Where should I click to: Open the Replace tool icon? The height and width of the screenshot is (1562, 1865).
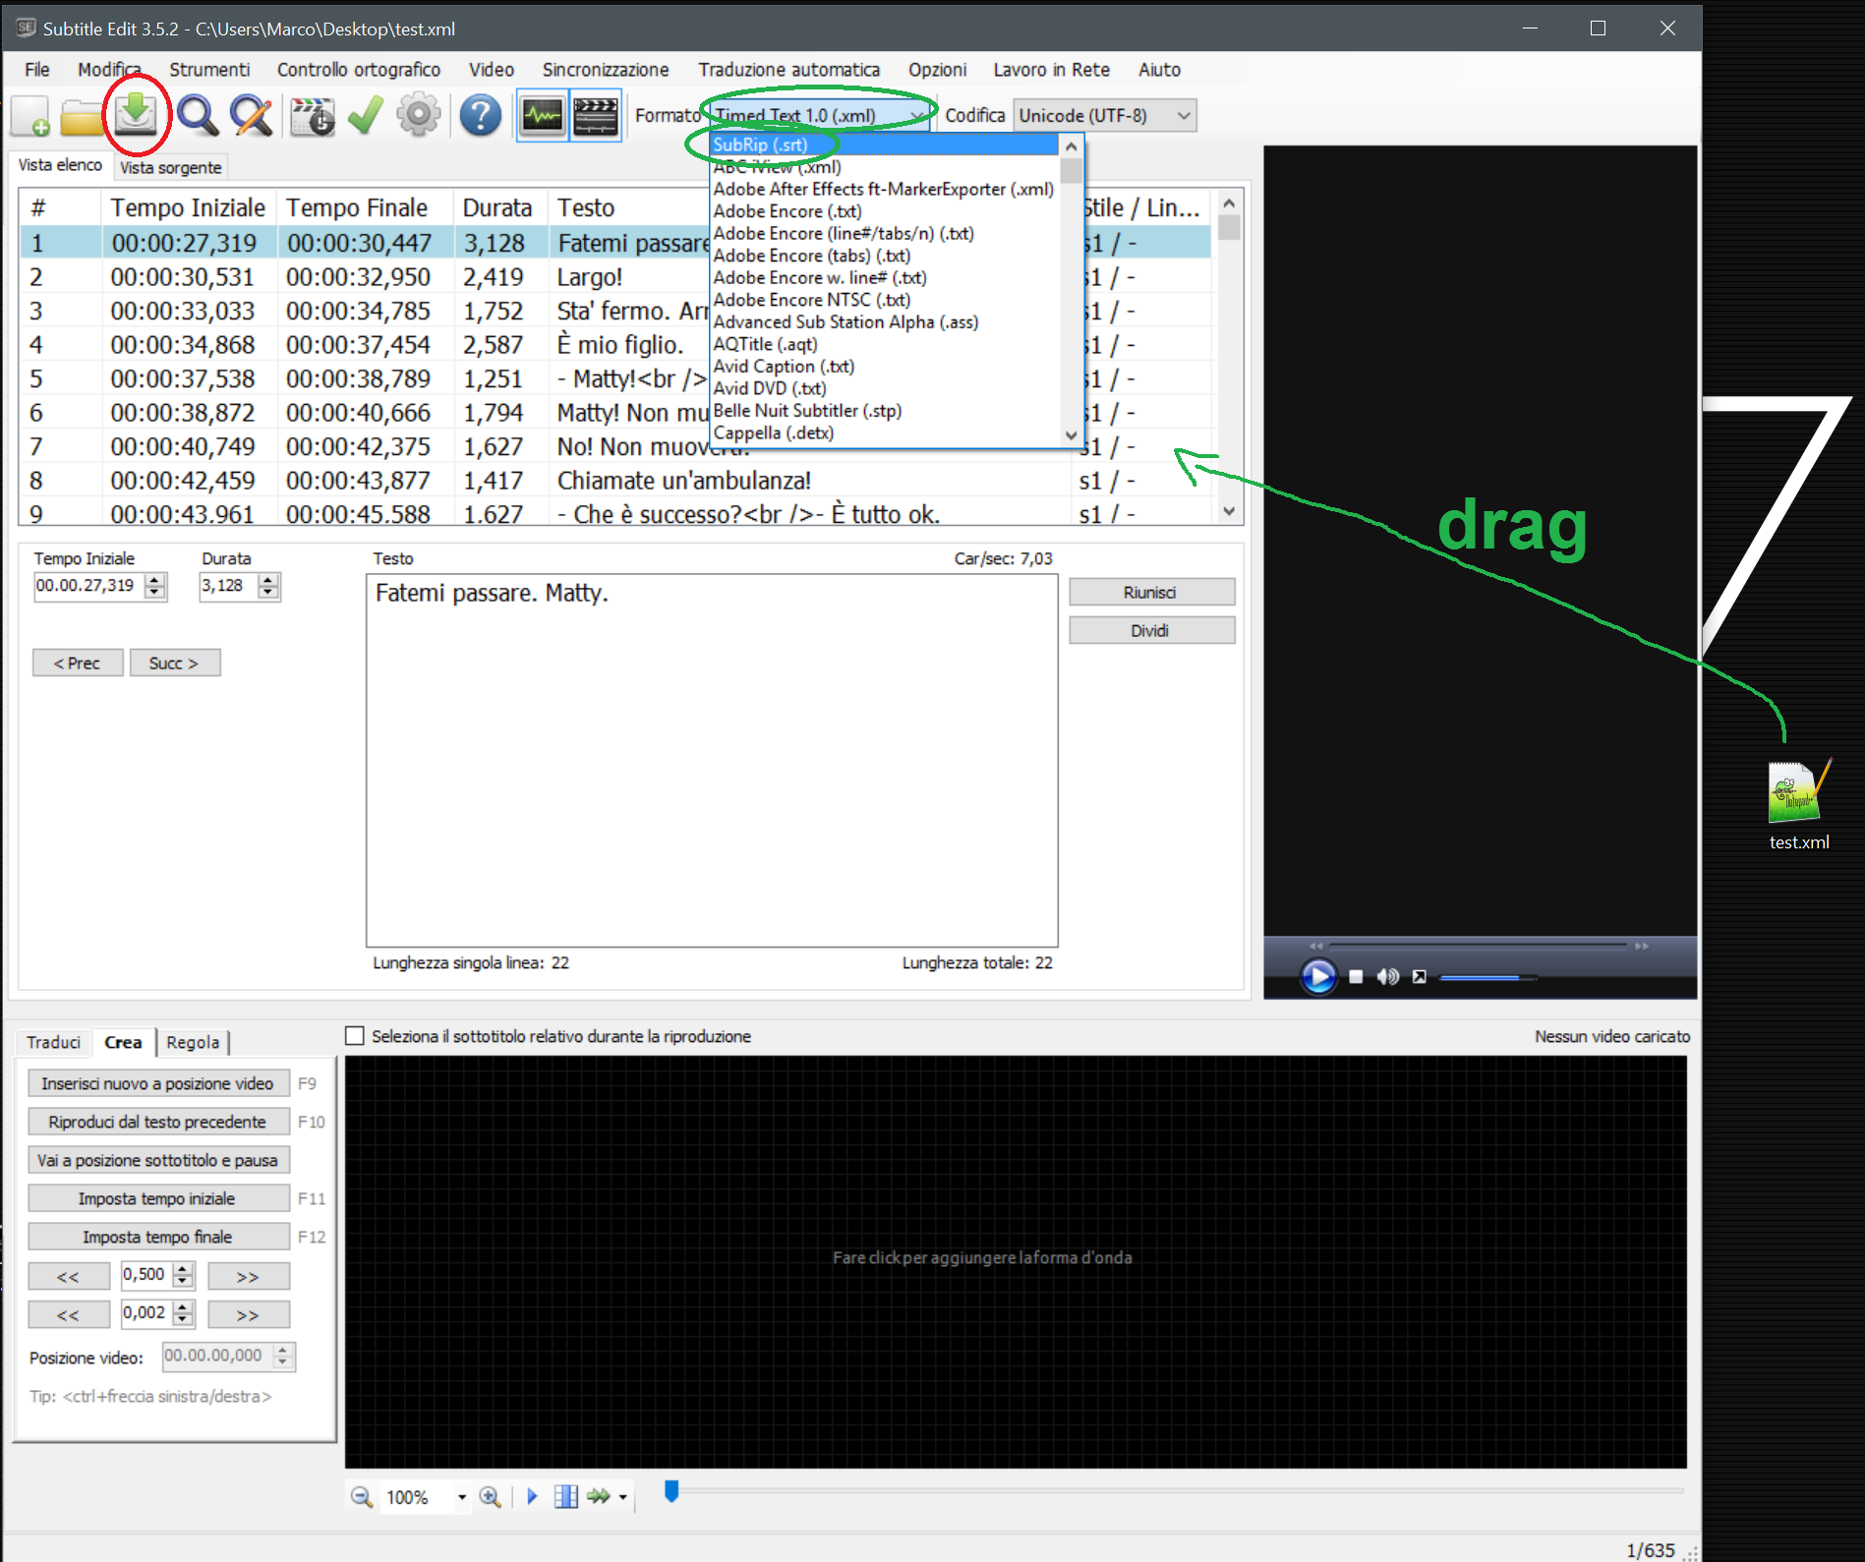click(x=251, y=116)
